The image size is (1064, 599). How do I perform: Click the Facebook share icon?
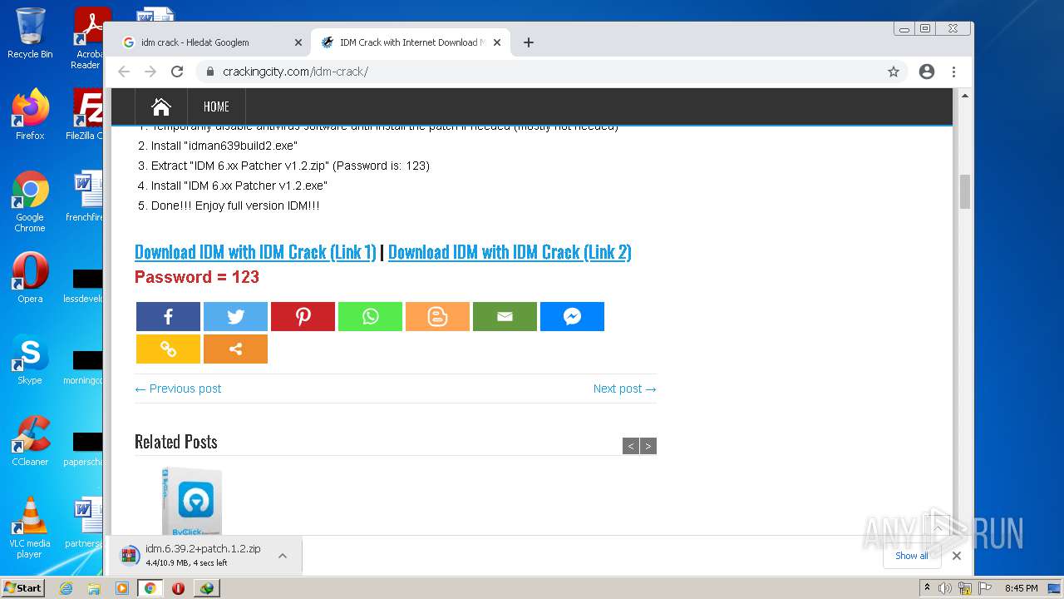[168, 316]
